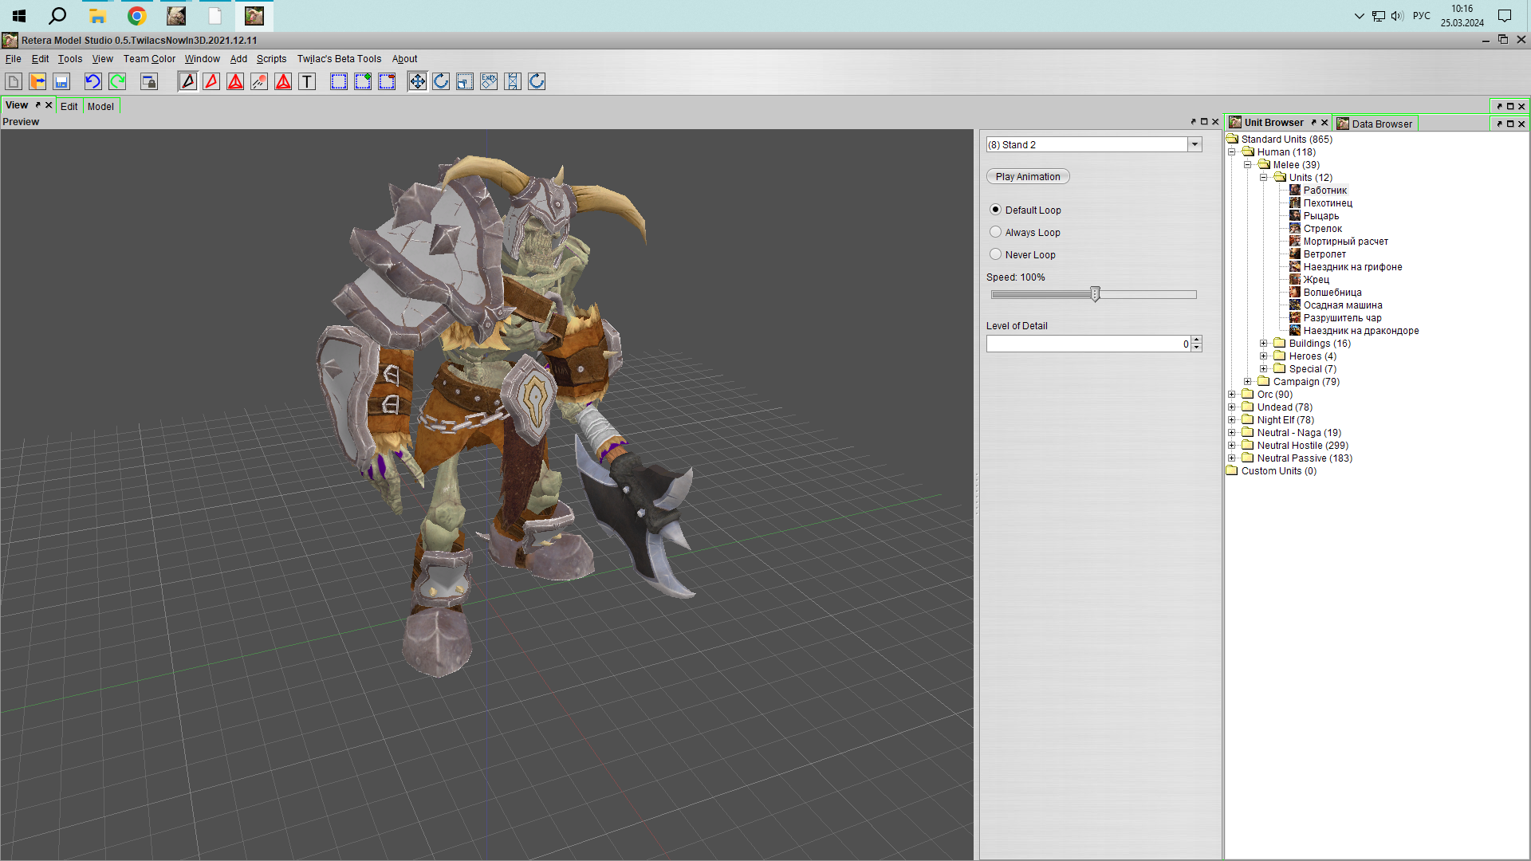Open the Stand 2 animation dropdown
The height and width of the screenshot is (861, 1531).
[x=1194, y=144]
